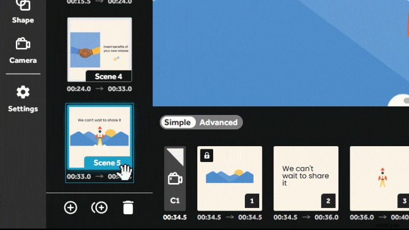
Task: Click Scene 5 start time 00:33.0
Action: pos(79,176)
